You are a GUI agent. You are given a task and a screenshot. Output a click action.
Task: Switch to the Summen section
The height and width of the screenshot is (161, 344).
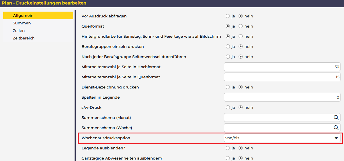[x=22, y=23]
